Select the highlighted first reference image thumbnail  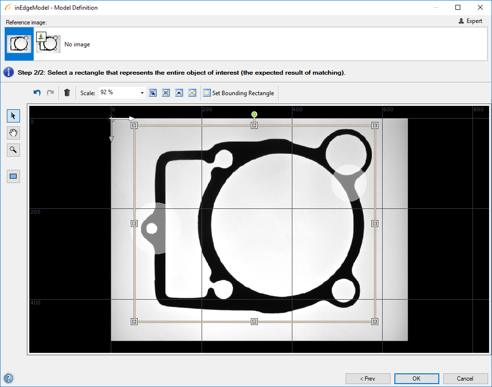click(20, 44)
